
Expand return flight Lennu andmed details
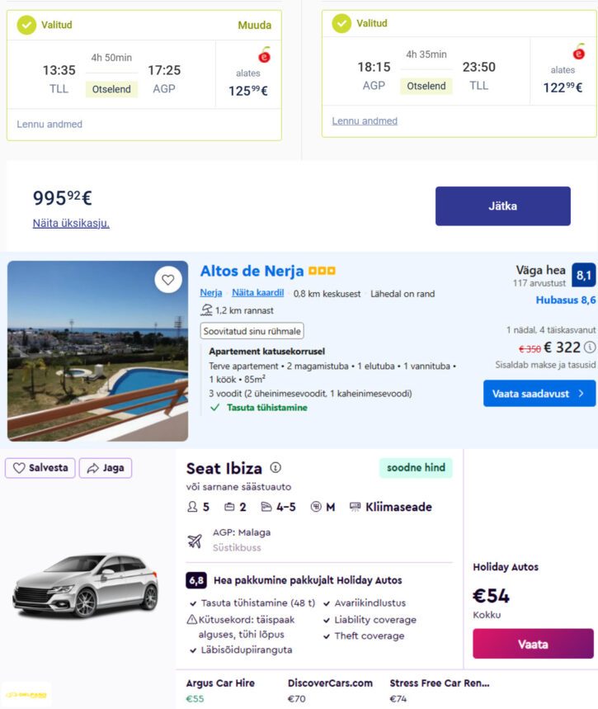point(365,121)
